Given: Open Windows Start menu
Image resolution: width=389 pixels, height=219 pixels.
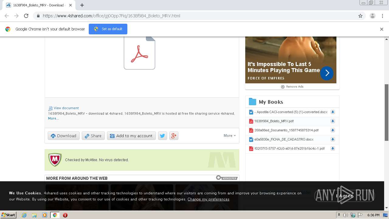Looking at the screenshot, I should coord(9,215).
